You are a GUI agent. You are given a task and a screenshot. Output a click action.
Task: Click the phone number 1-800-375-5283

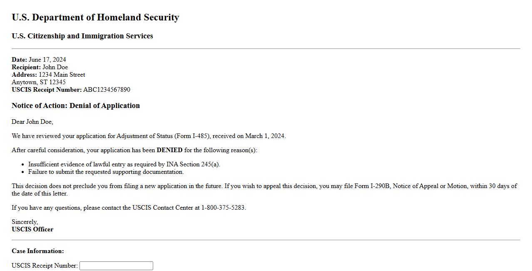223,208
